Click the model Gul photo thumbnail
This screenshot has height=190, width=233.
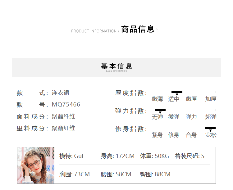click(36, 165)
